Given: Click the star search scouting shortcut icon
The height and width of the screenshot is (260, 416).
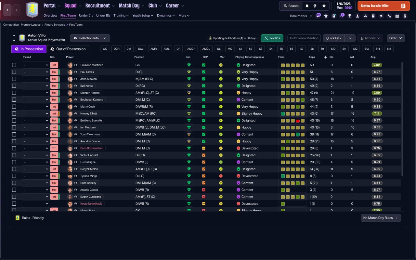Looking at the screenshot, I should pyautogui.click(x=389, y=16).
